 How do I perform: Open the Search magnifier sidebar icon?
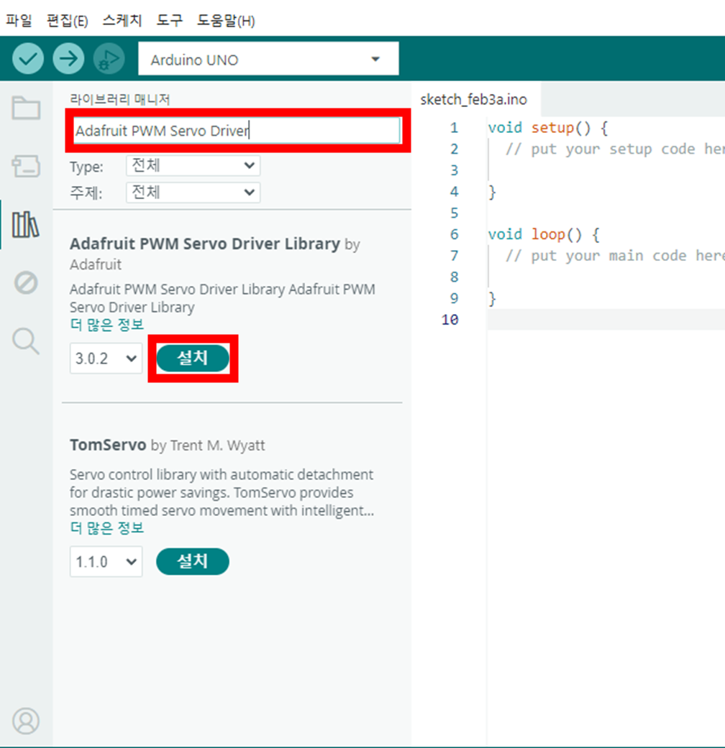(x=26, y=341)
